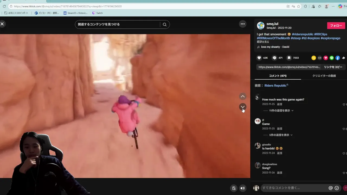Open the #RRClips hashtag link

pyautogui.click(x=321, y=34)
